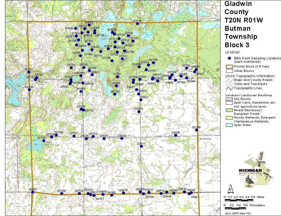Select sampling point marker 20795

coord(197,130)
